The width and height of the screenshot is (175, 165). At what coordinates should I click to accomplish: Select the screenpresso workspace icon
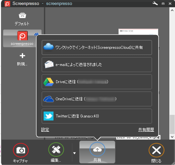click(22, 36)
